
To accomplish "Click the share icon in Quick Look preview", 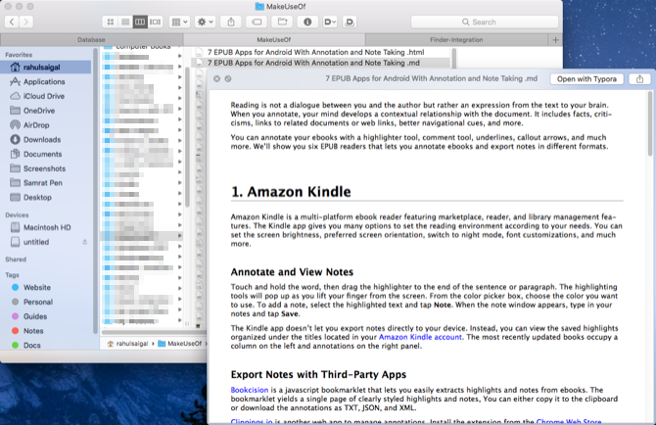I will (640, 78).
